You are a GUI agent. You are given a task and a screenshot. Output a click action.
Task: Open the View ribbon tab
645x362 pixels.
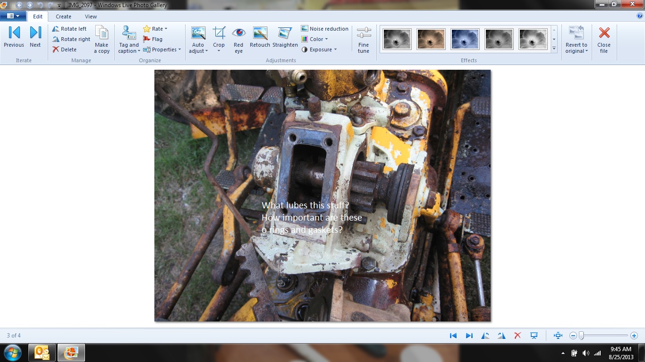tap(91, 16)
